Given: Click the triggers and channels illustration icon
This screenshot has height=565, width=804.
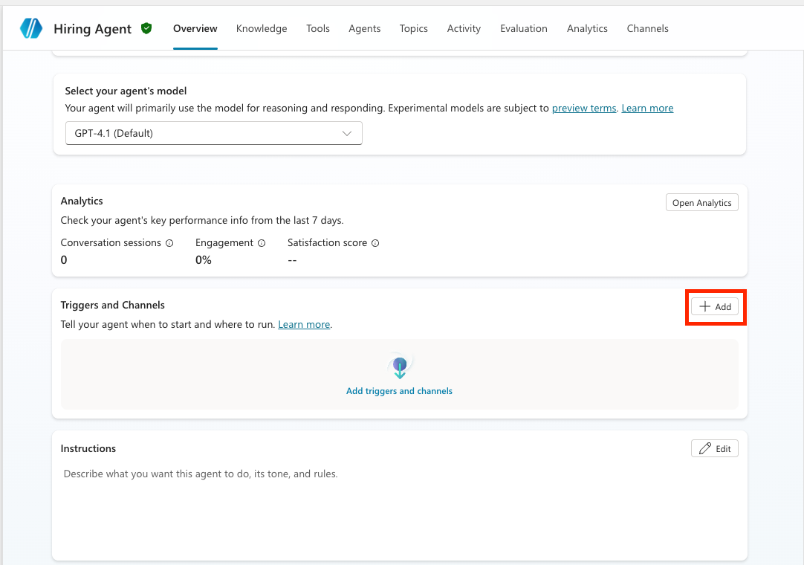Looking at the screenshot, I should click(x=400, y=367).
